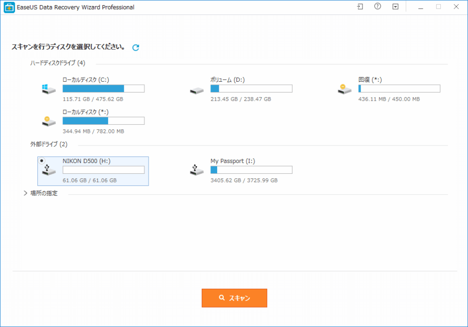The height and width of the screenshot is (327, 468).
Task: Select the NIKON D500 USB drive icon
Action: click(x=49, y=170)
